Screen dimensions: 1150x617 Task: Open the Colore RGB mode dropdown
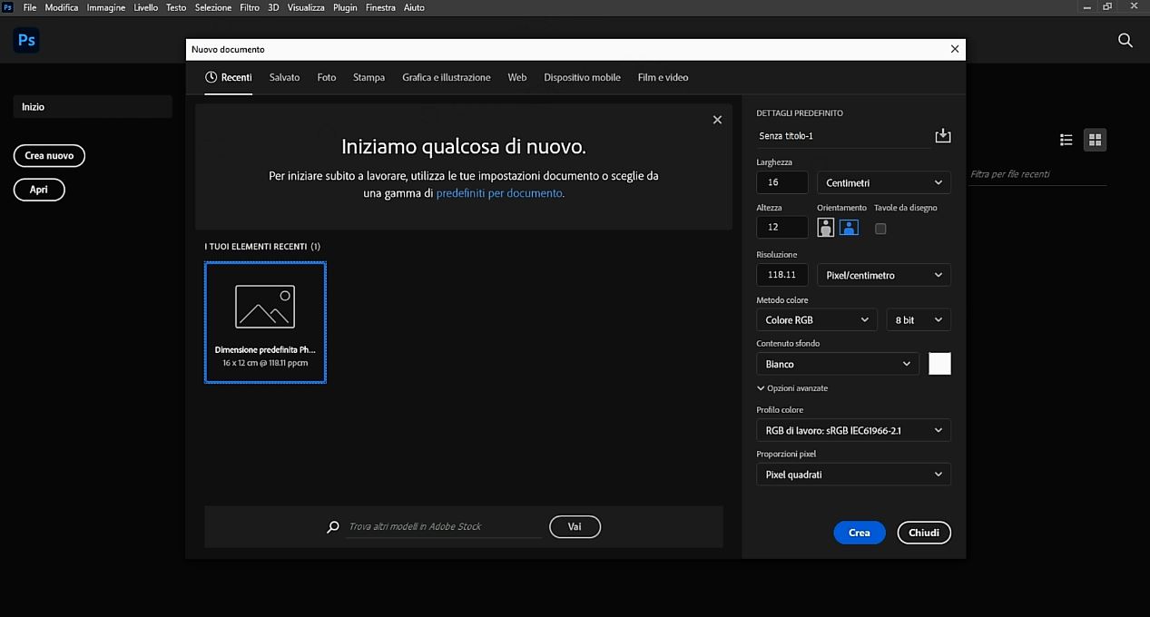click(x=817, y=320)
